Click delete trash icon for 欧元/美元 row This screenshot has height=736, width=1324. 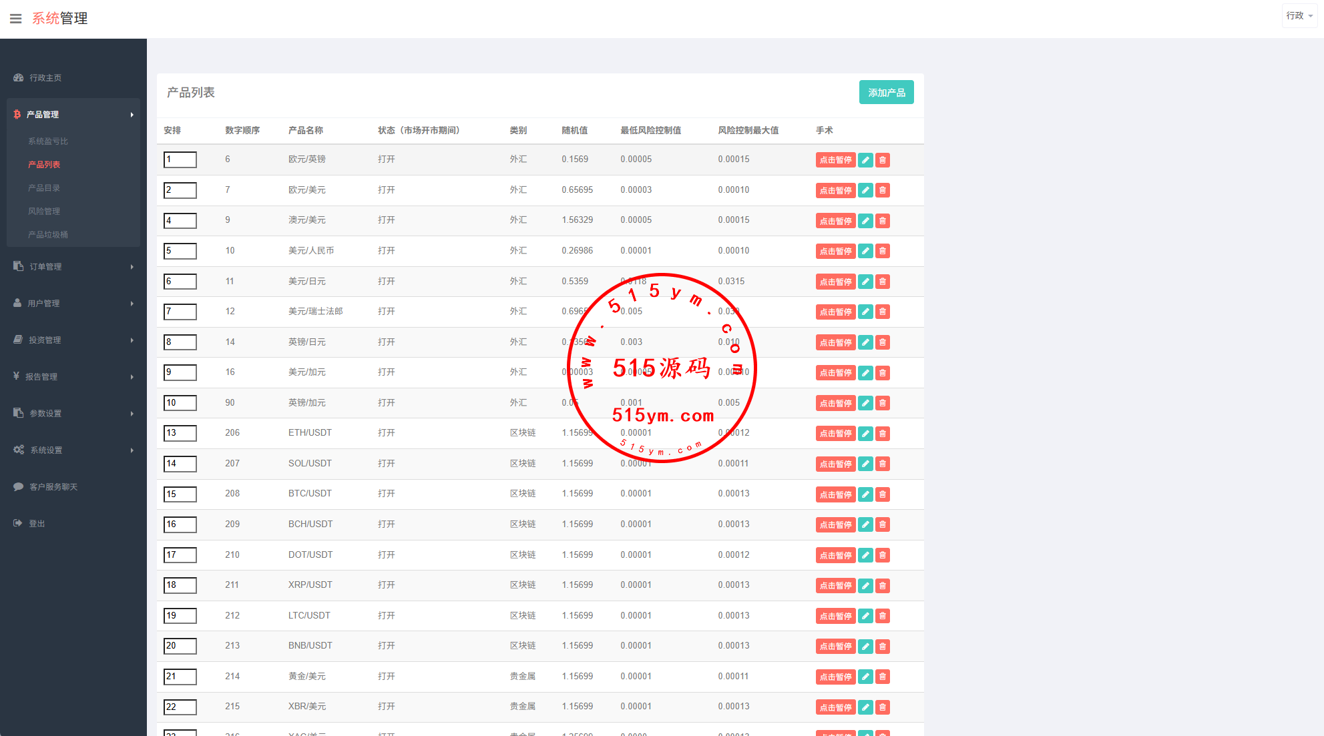pos(883,190)
